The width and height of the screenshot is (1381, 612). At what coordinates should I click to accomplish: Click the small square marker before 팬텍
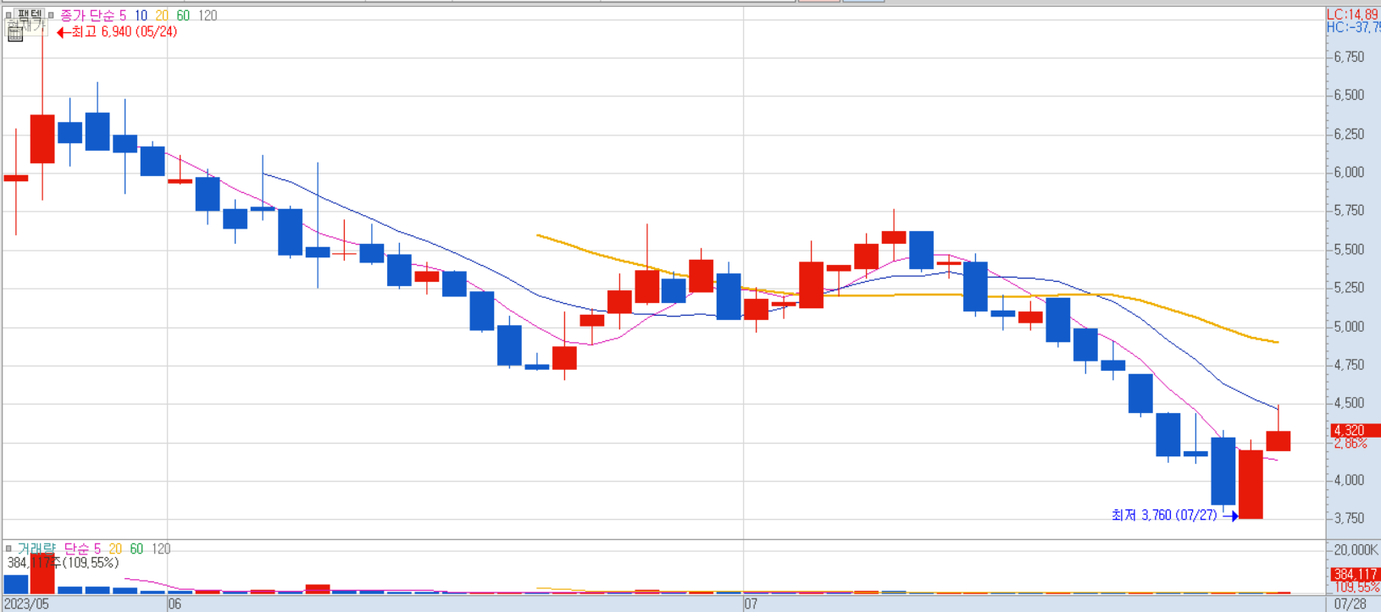tap(8, 15)
